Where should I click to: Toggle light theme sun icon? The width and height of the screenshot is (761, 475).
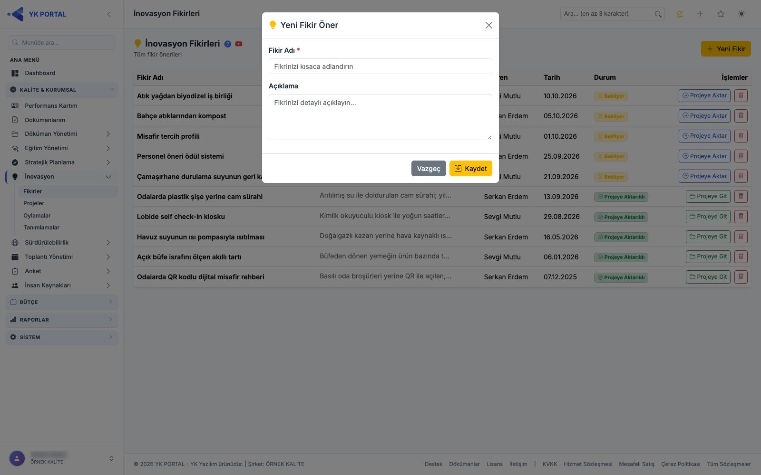[x=741, y=14]
